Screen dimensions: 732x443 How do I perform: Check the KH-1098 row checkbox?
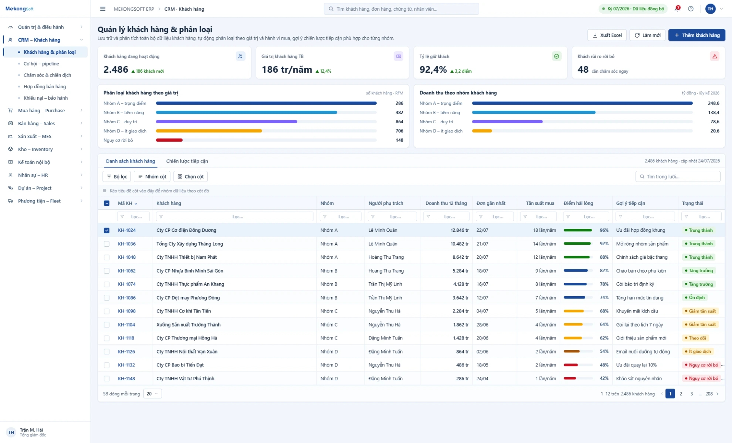click(x=107, y=311)
